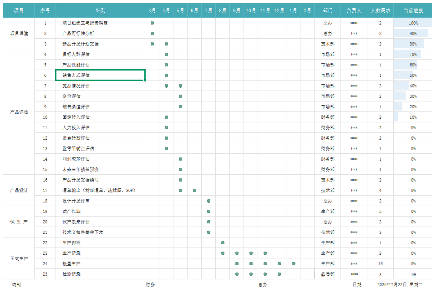Select the 1月 column header
Image resolution: width=432 pixels, height=293 pixels.
[293, 10]
